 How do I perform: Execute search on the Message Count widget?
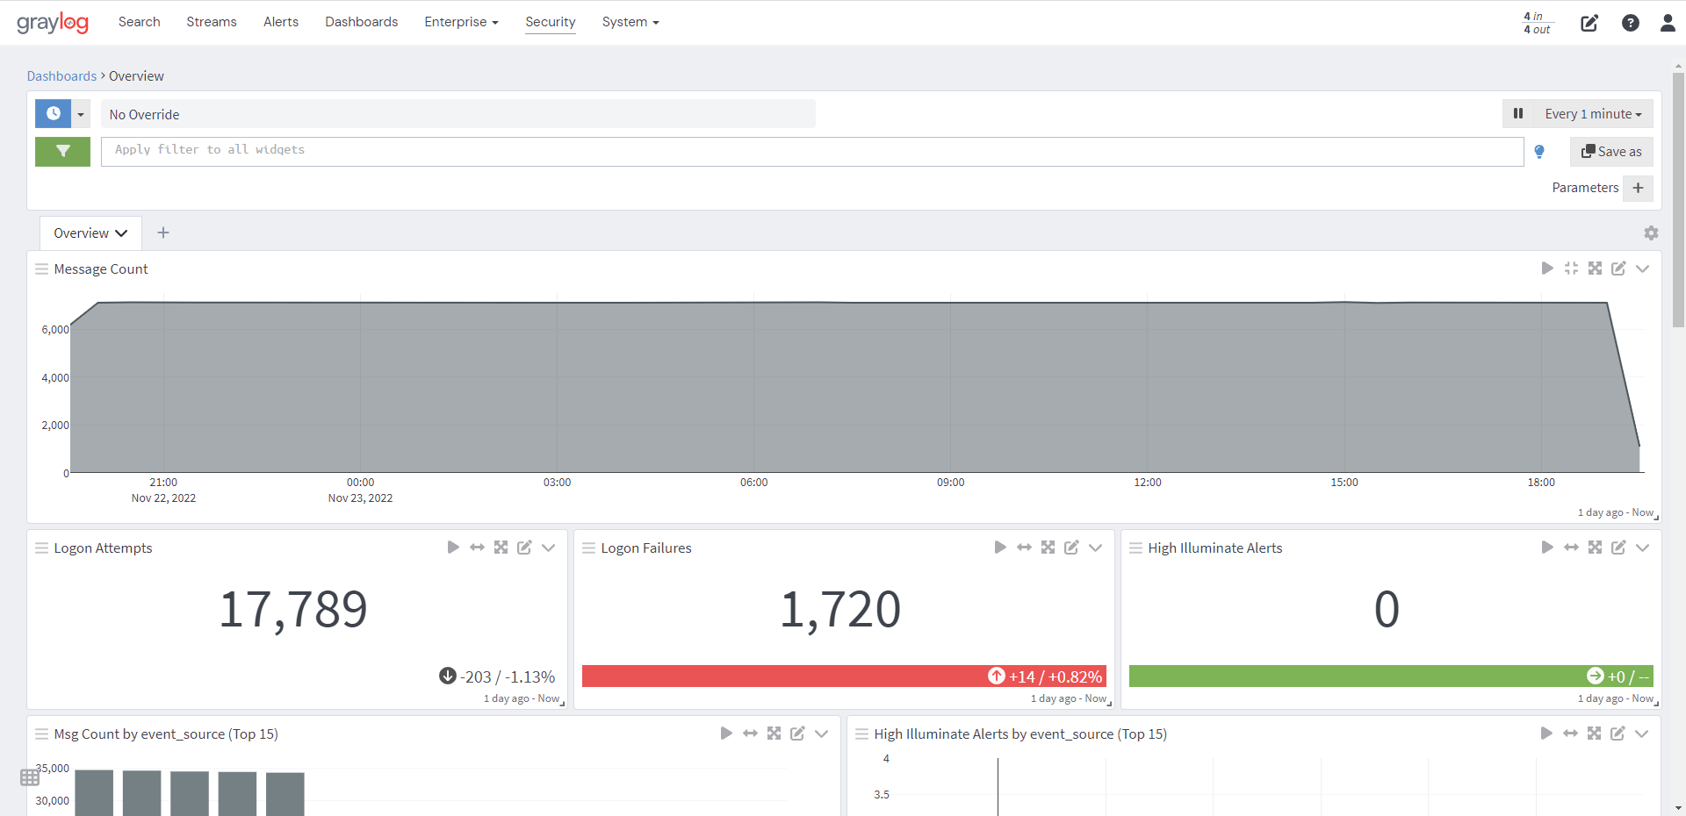click(1547, 268)
